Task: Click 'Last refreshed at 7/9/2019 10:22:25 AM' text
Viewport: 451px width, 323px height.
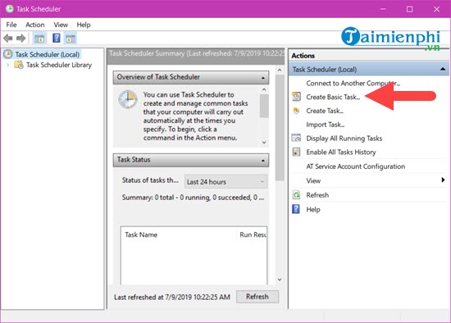Action: [x=172, y=297]
